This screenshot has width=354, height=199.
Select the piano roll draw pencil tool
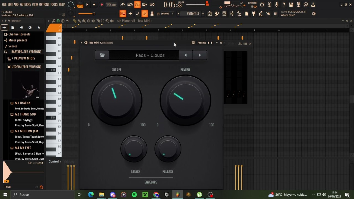click(75, 21)
